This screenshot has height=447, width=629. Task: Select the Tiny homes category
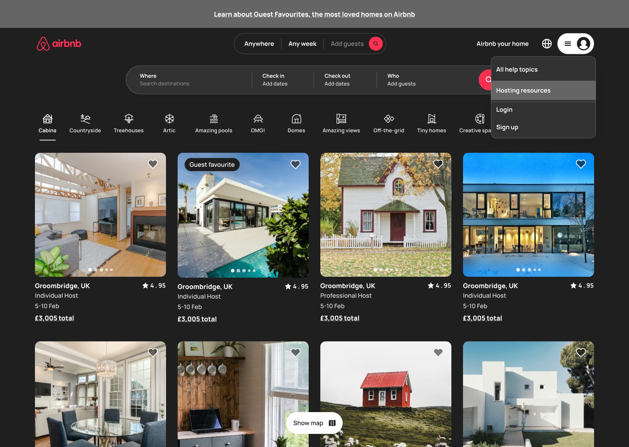click(431, 123)
